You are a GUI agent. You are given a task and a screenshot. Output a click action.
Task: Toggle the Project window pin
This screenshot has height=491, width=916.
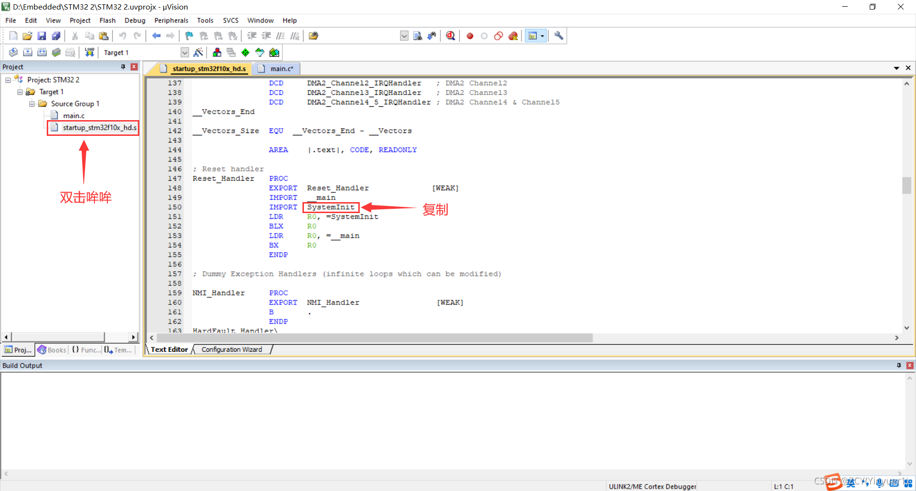pyautogui.click(x=123, y=67)
